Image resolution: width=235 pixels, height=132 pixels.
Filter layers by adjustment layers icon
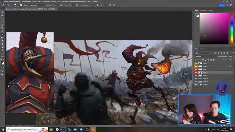(218, 53)
